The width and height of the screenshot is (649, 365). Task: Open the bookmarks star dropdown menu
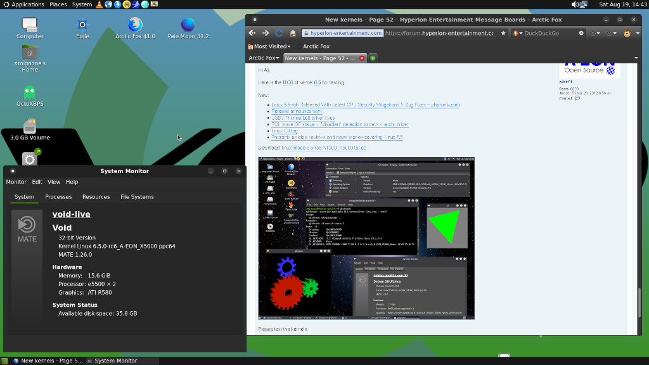coord(594,33)
